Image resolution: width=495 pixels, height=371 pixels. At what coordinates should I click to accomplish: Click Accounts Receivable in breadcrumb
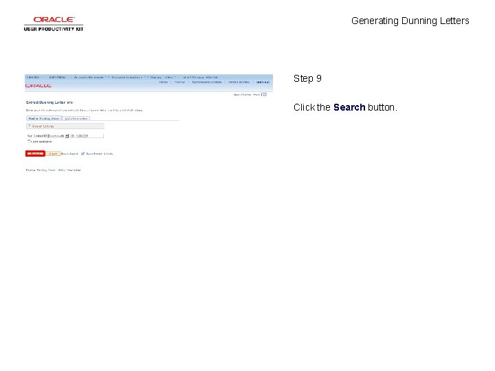pos(89,77)
